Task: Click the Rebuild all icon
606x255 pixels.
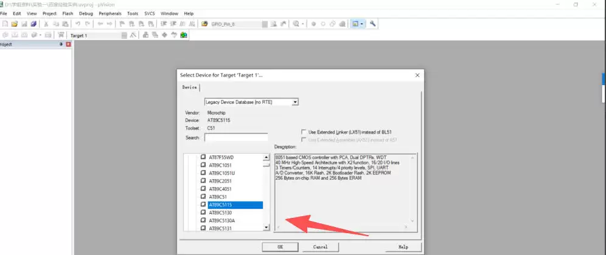Action: [x=24, y=35]
